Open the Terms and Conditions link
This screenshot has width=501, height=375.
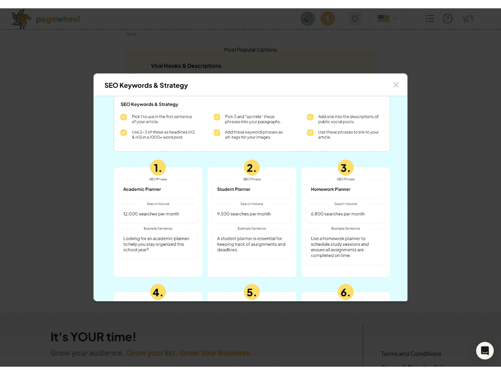click(x=411, y=354)
